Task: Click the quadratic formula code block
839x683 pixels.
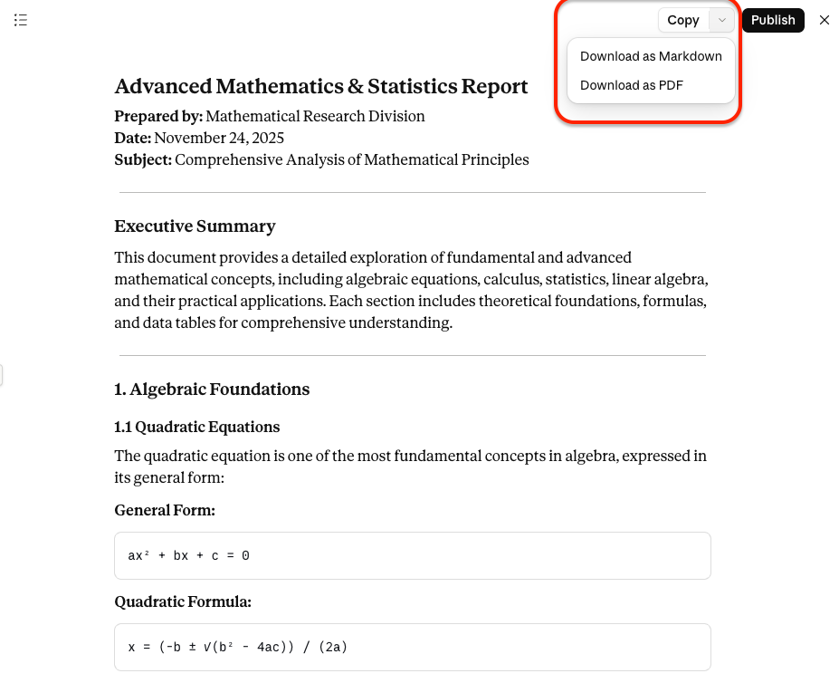Action: coord(413,647)
